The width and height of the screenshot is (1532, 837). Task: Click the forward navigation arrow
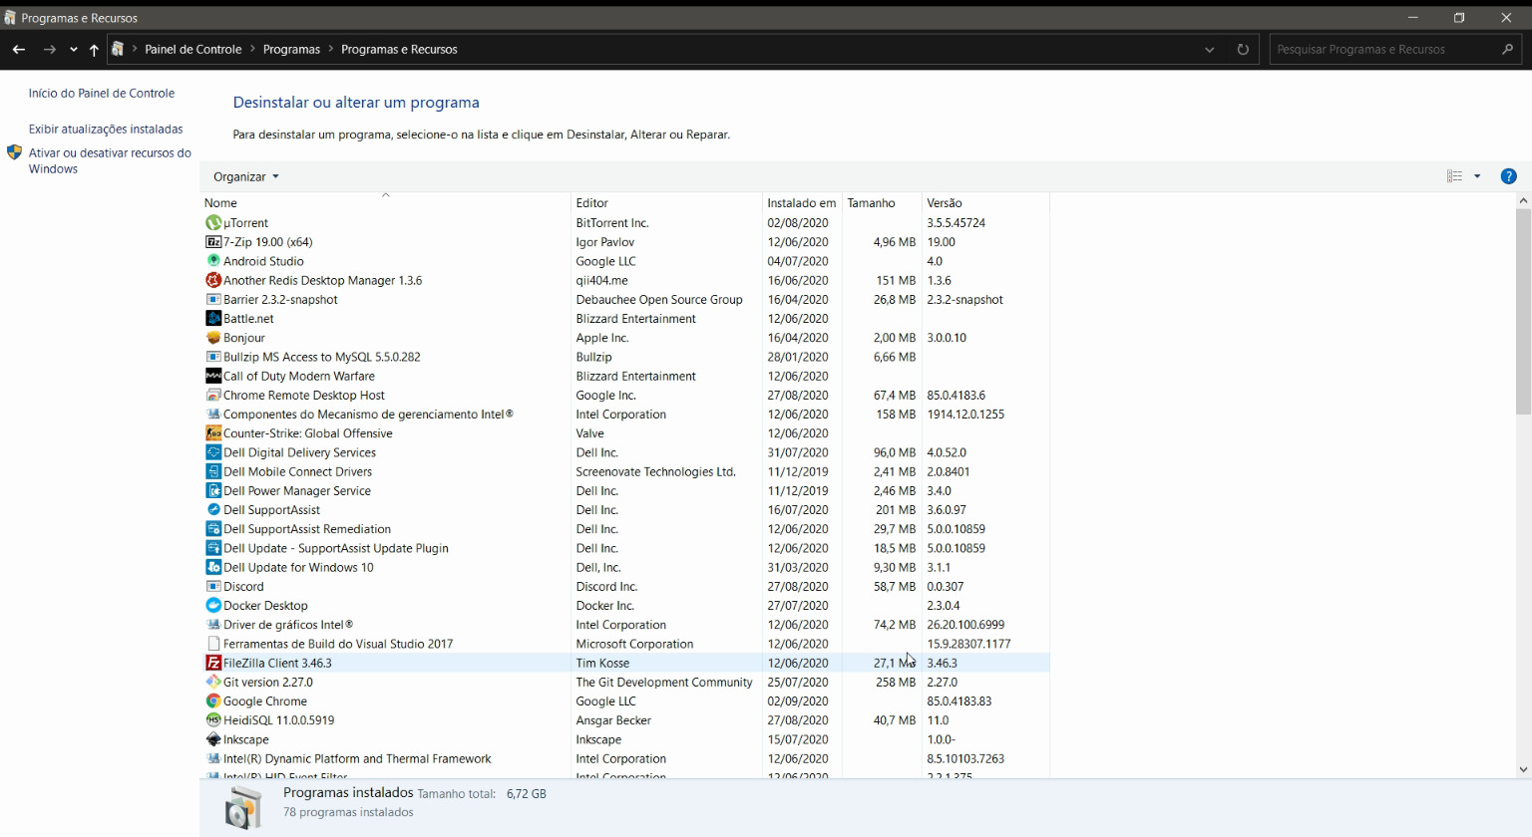point(49,49)
